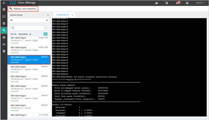Toggle the sort order button

[x=46, y=34]
